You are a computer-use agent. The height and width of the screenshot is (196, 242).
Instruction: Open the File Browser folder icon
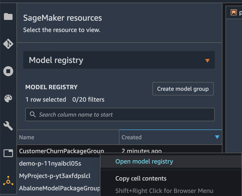pos(8,17)
